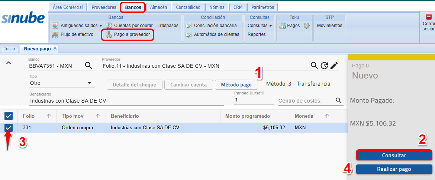Click Traspasos in Bancos group

point(168,26)
